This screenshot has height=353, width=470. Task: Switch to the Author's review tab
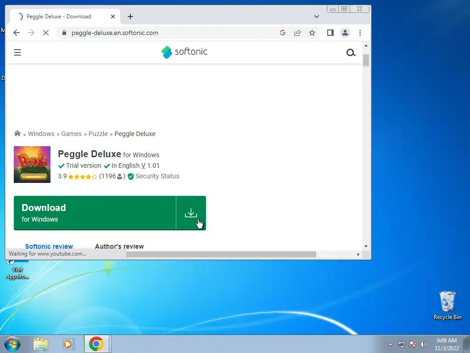point(119,246)
